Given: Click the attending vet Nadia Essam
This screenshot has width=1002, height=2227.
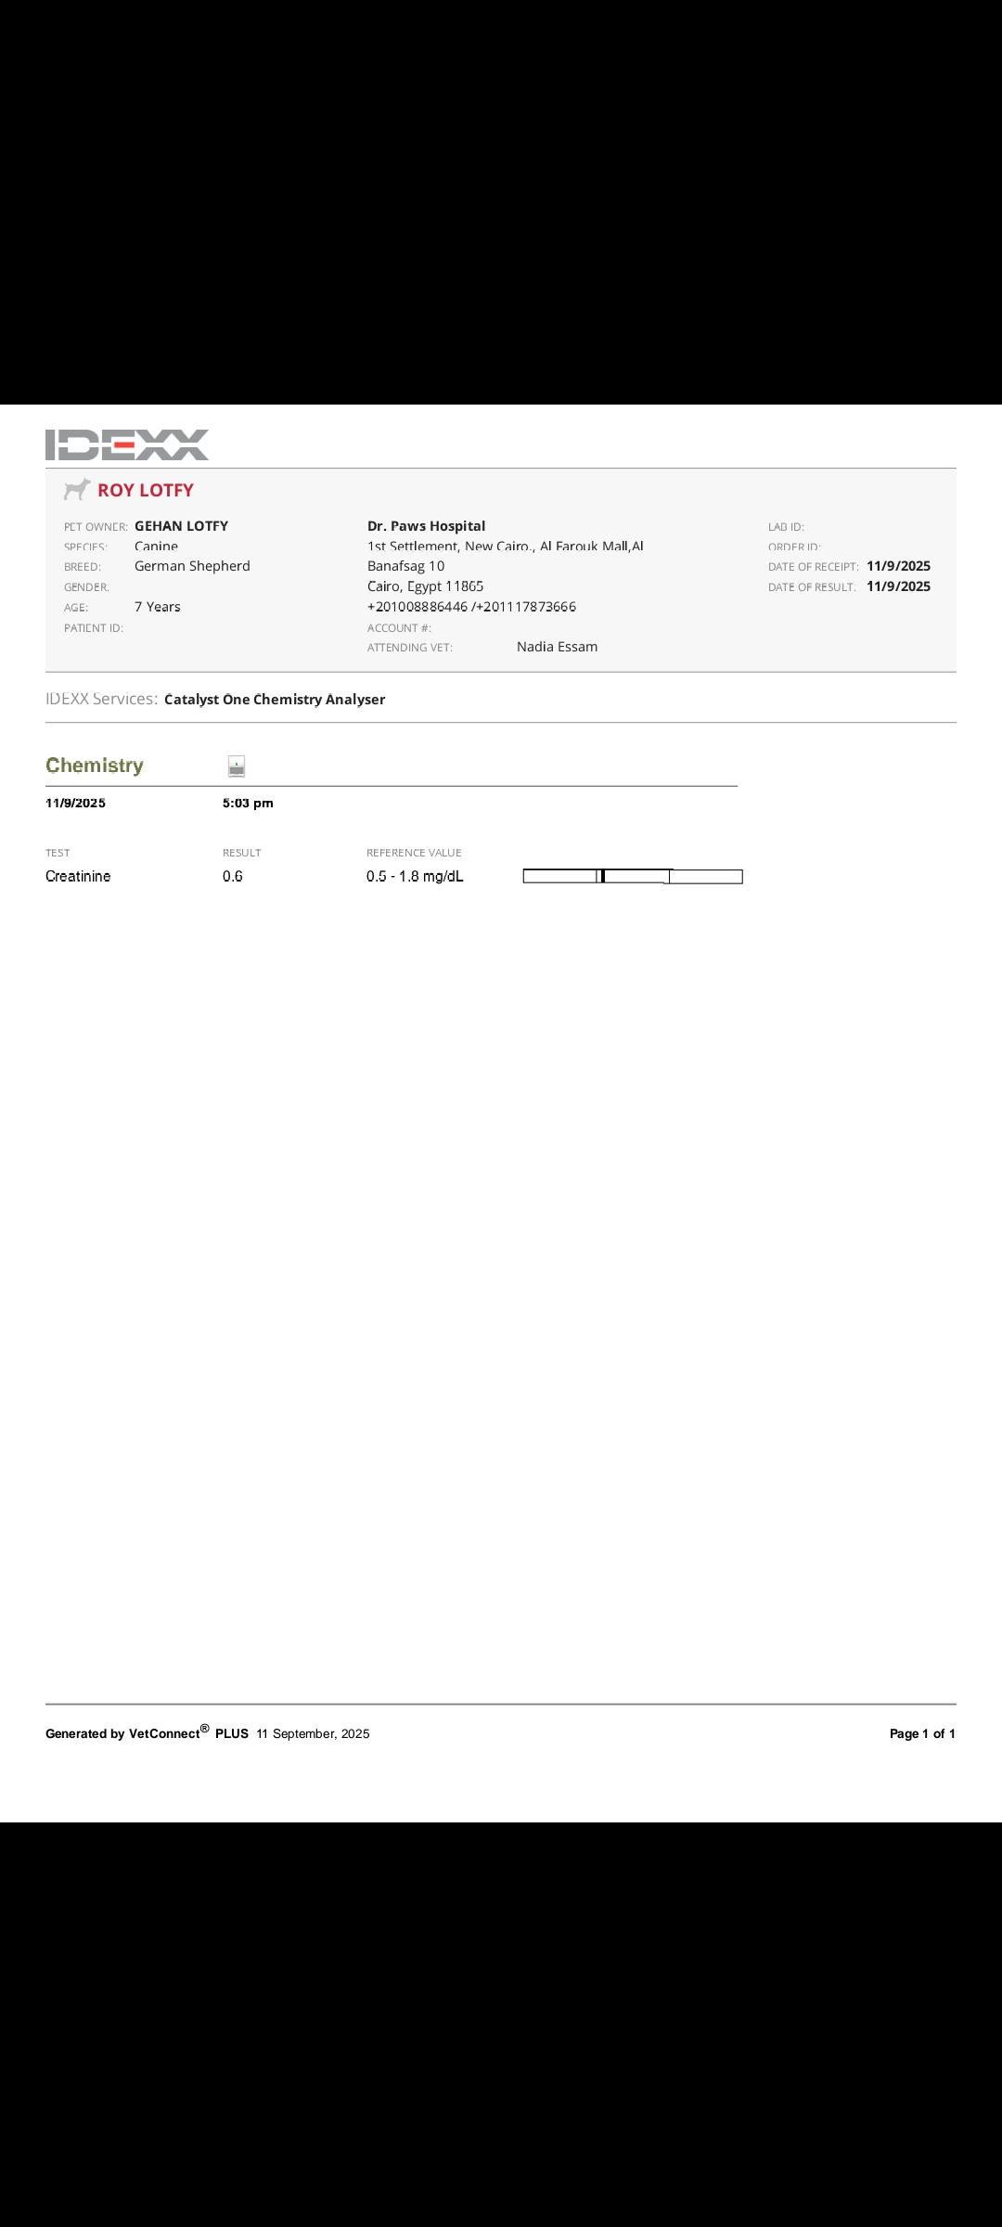Looking at the screenshot, I should (x=557, y=647).
